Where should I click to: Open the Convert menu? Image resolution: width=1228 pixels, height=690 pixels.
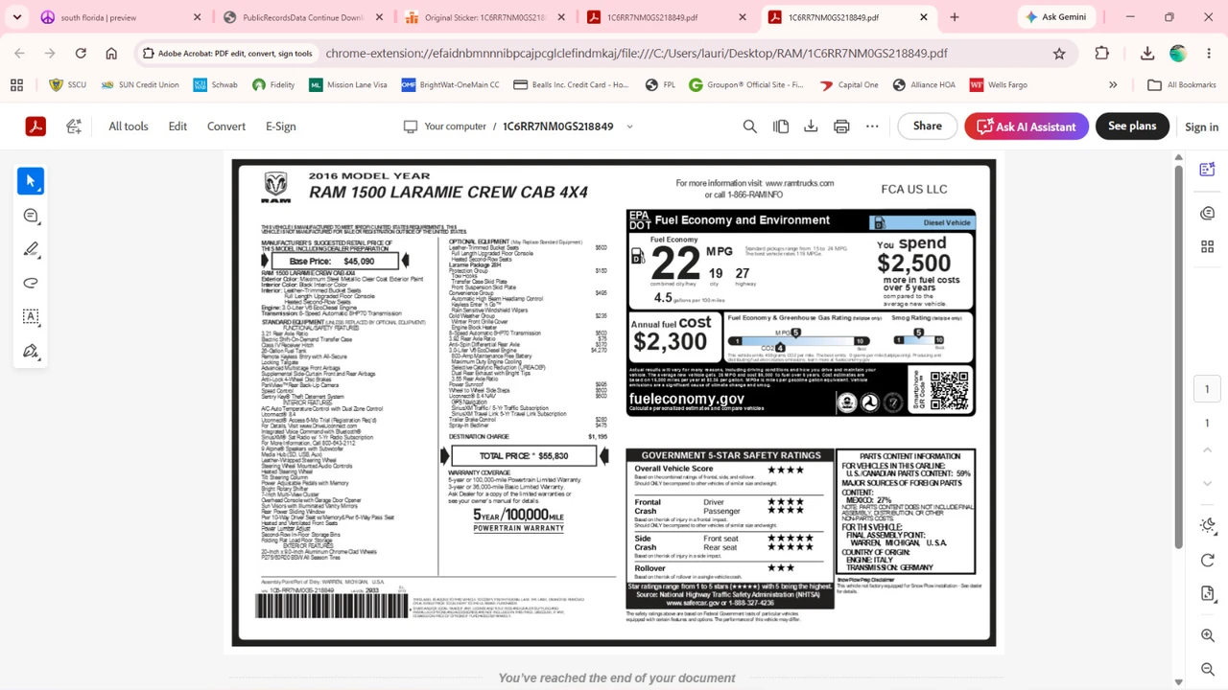tap(226, 126)
